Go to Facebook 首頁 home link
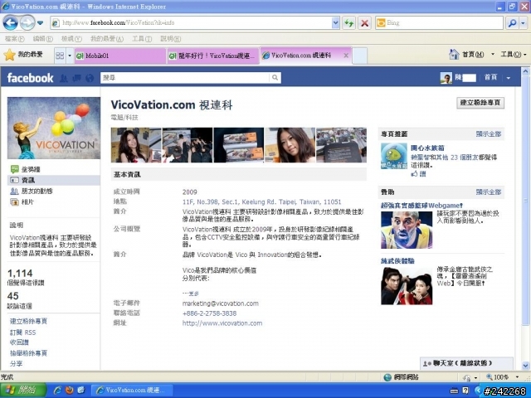 [x=490, y=77]
